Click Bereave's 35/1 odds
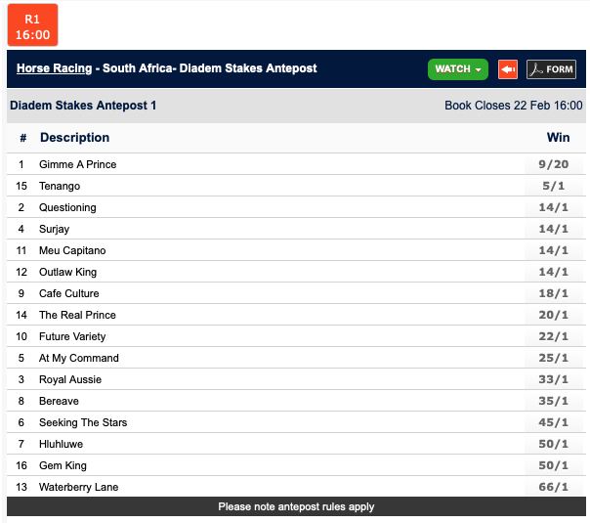 tap(553, 401)
